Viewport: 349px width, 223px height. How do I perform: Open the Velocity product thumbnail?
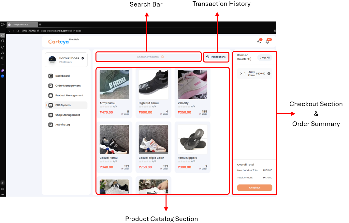click(x=192, y=84)
